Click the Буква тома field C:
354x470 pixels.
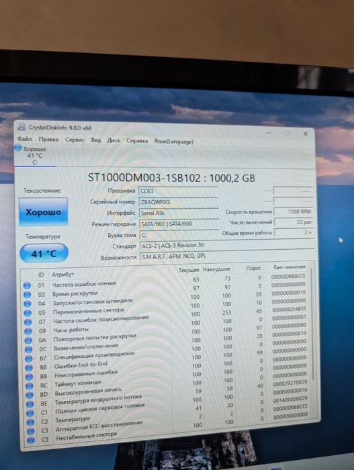pyautogui.click(x=180, y=235)
